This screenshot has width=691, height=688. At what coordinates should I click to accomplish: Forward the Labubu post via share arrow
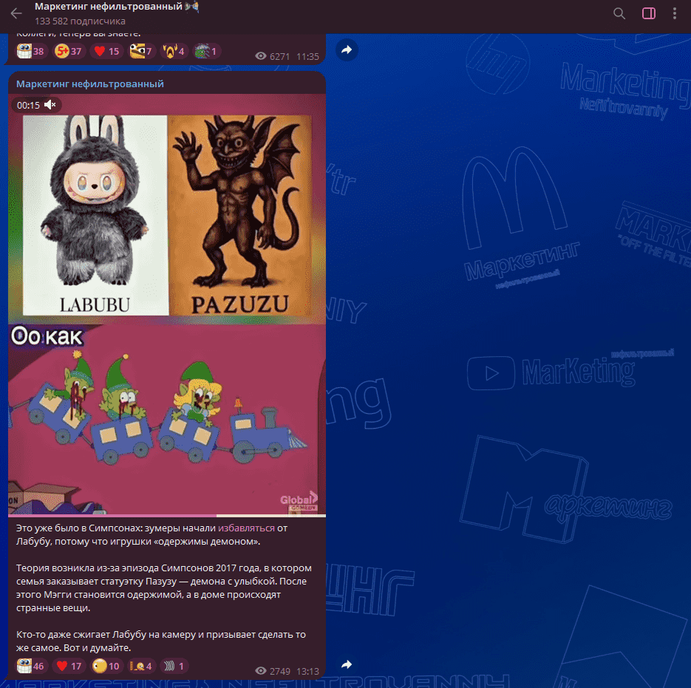pos(347,664)
